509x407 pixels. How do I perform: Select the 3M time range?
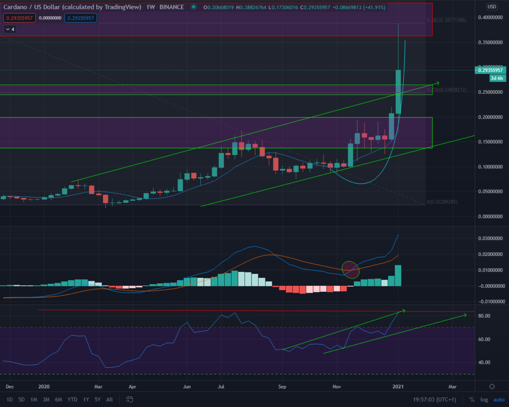(46, 400)
